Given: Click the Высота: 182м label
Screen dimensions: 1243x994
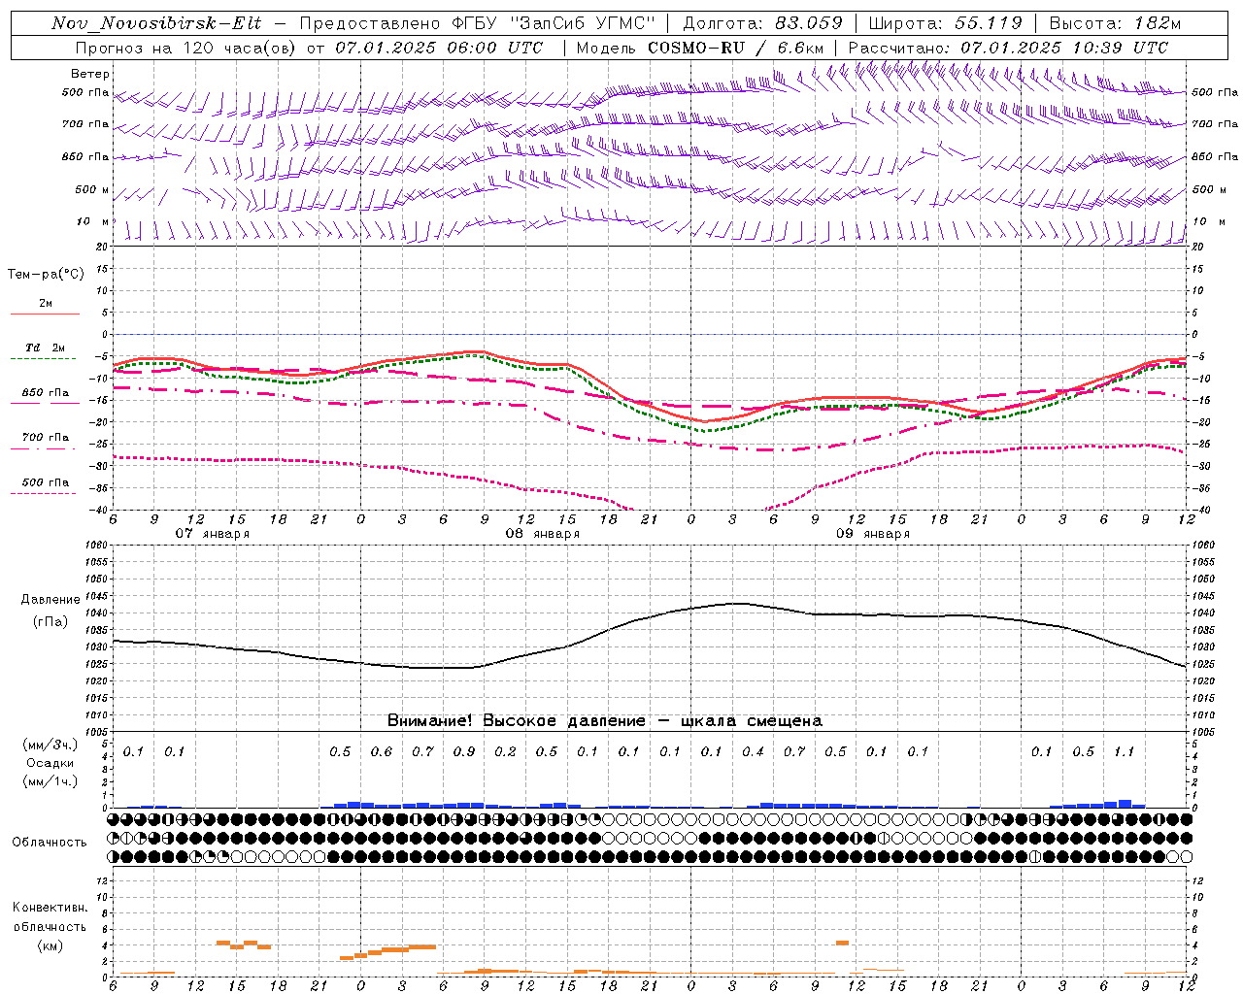Looking at the screenshot, I should (1115, 23).
